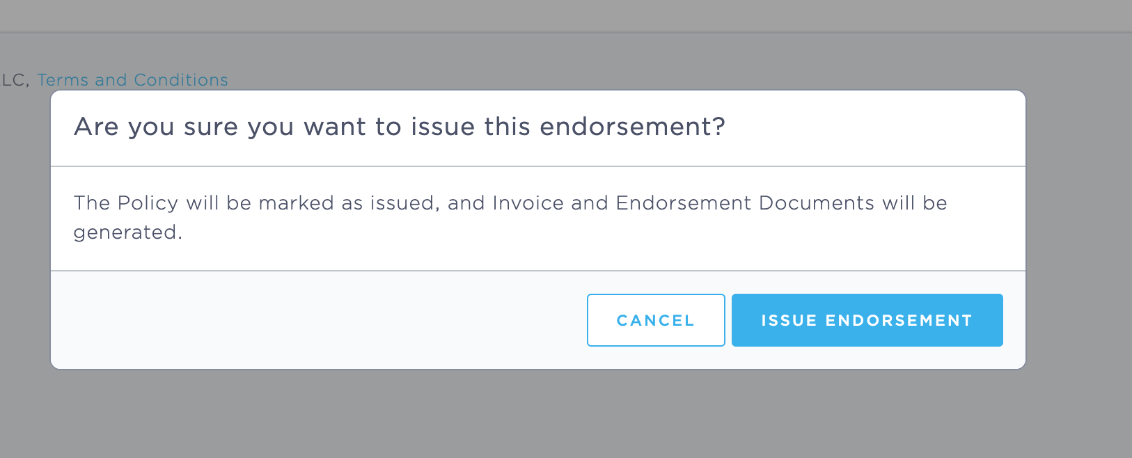Click the word "Policy" in the dialog message
The height and width of the screenshot is (458, 1132).
point(148,203)
